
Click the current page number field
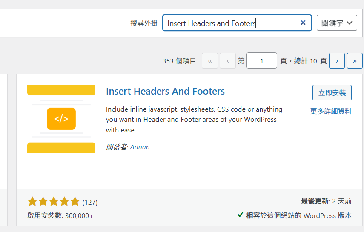coord(262,61)
